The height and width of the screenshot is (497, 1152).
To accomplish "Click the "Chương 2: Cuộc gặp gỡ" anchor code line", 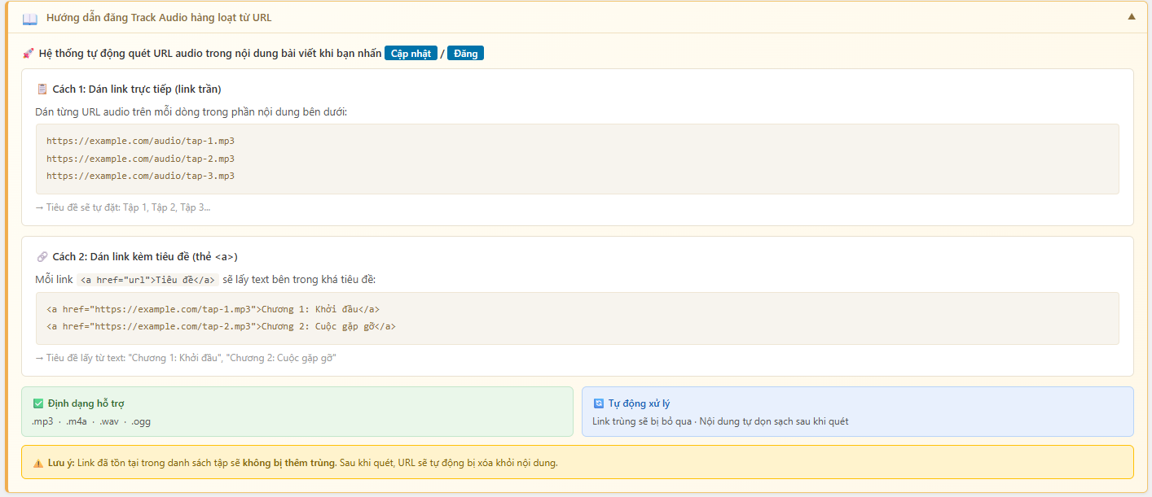I will click(221, 326).
